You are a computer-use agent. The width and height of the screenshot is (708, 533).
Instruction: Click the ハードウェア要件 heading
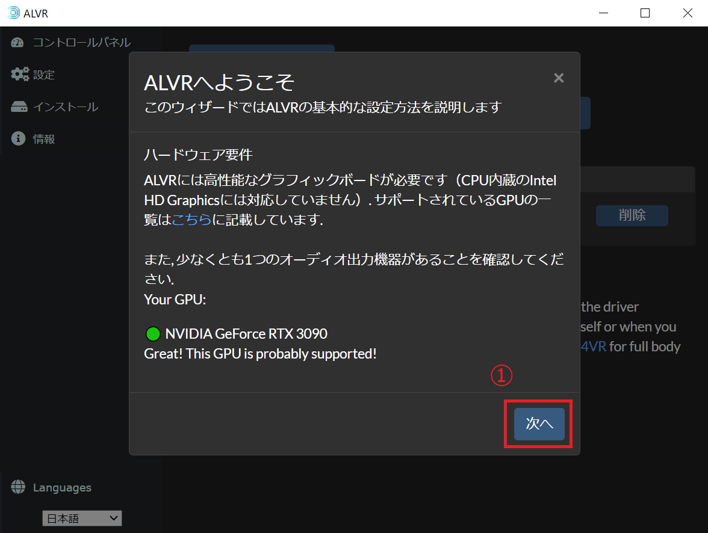[x=197, y=155]
